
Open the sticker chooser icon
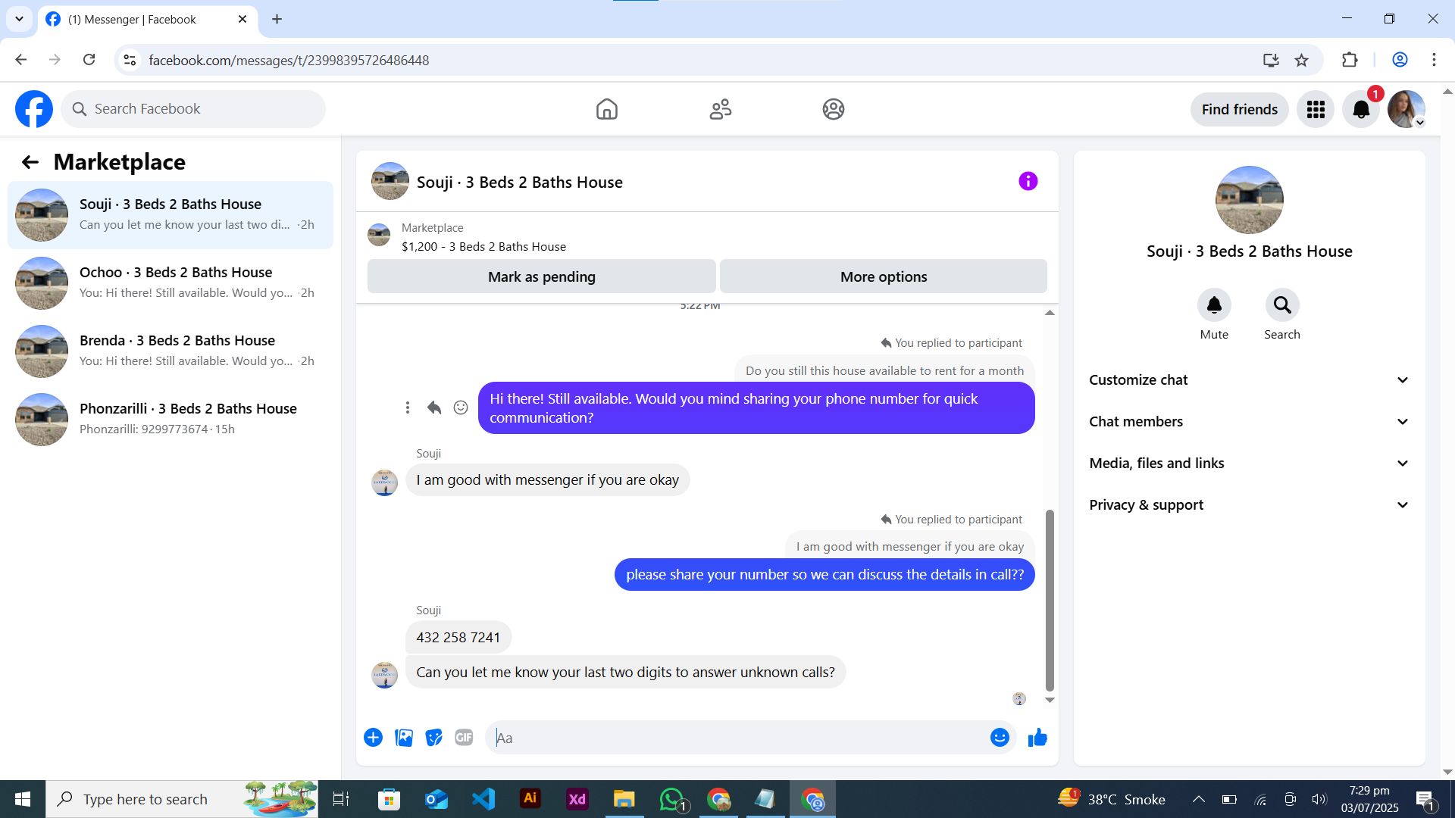(433, 738)
